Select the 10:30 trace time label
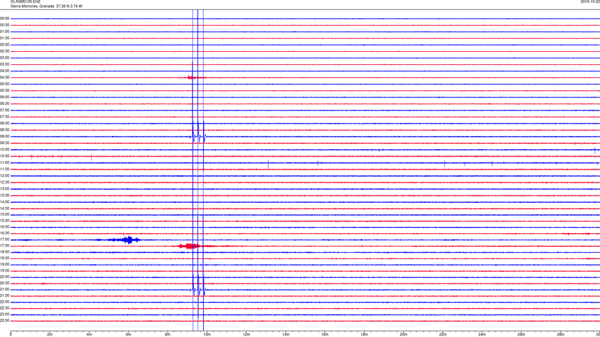This screenshot has height=337, width=600. click(x=5, y=156)
